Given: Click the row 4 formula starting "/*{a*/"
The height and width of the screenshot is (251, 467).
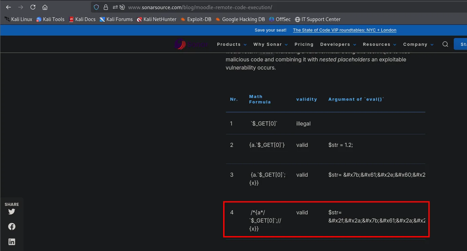Looking at the screenshot, I should point(266,220).
